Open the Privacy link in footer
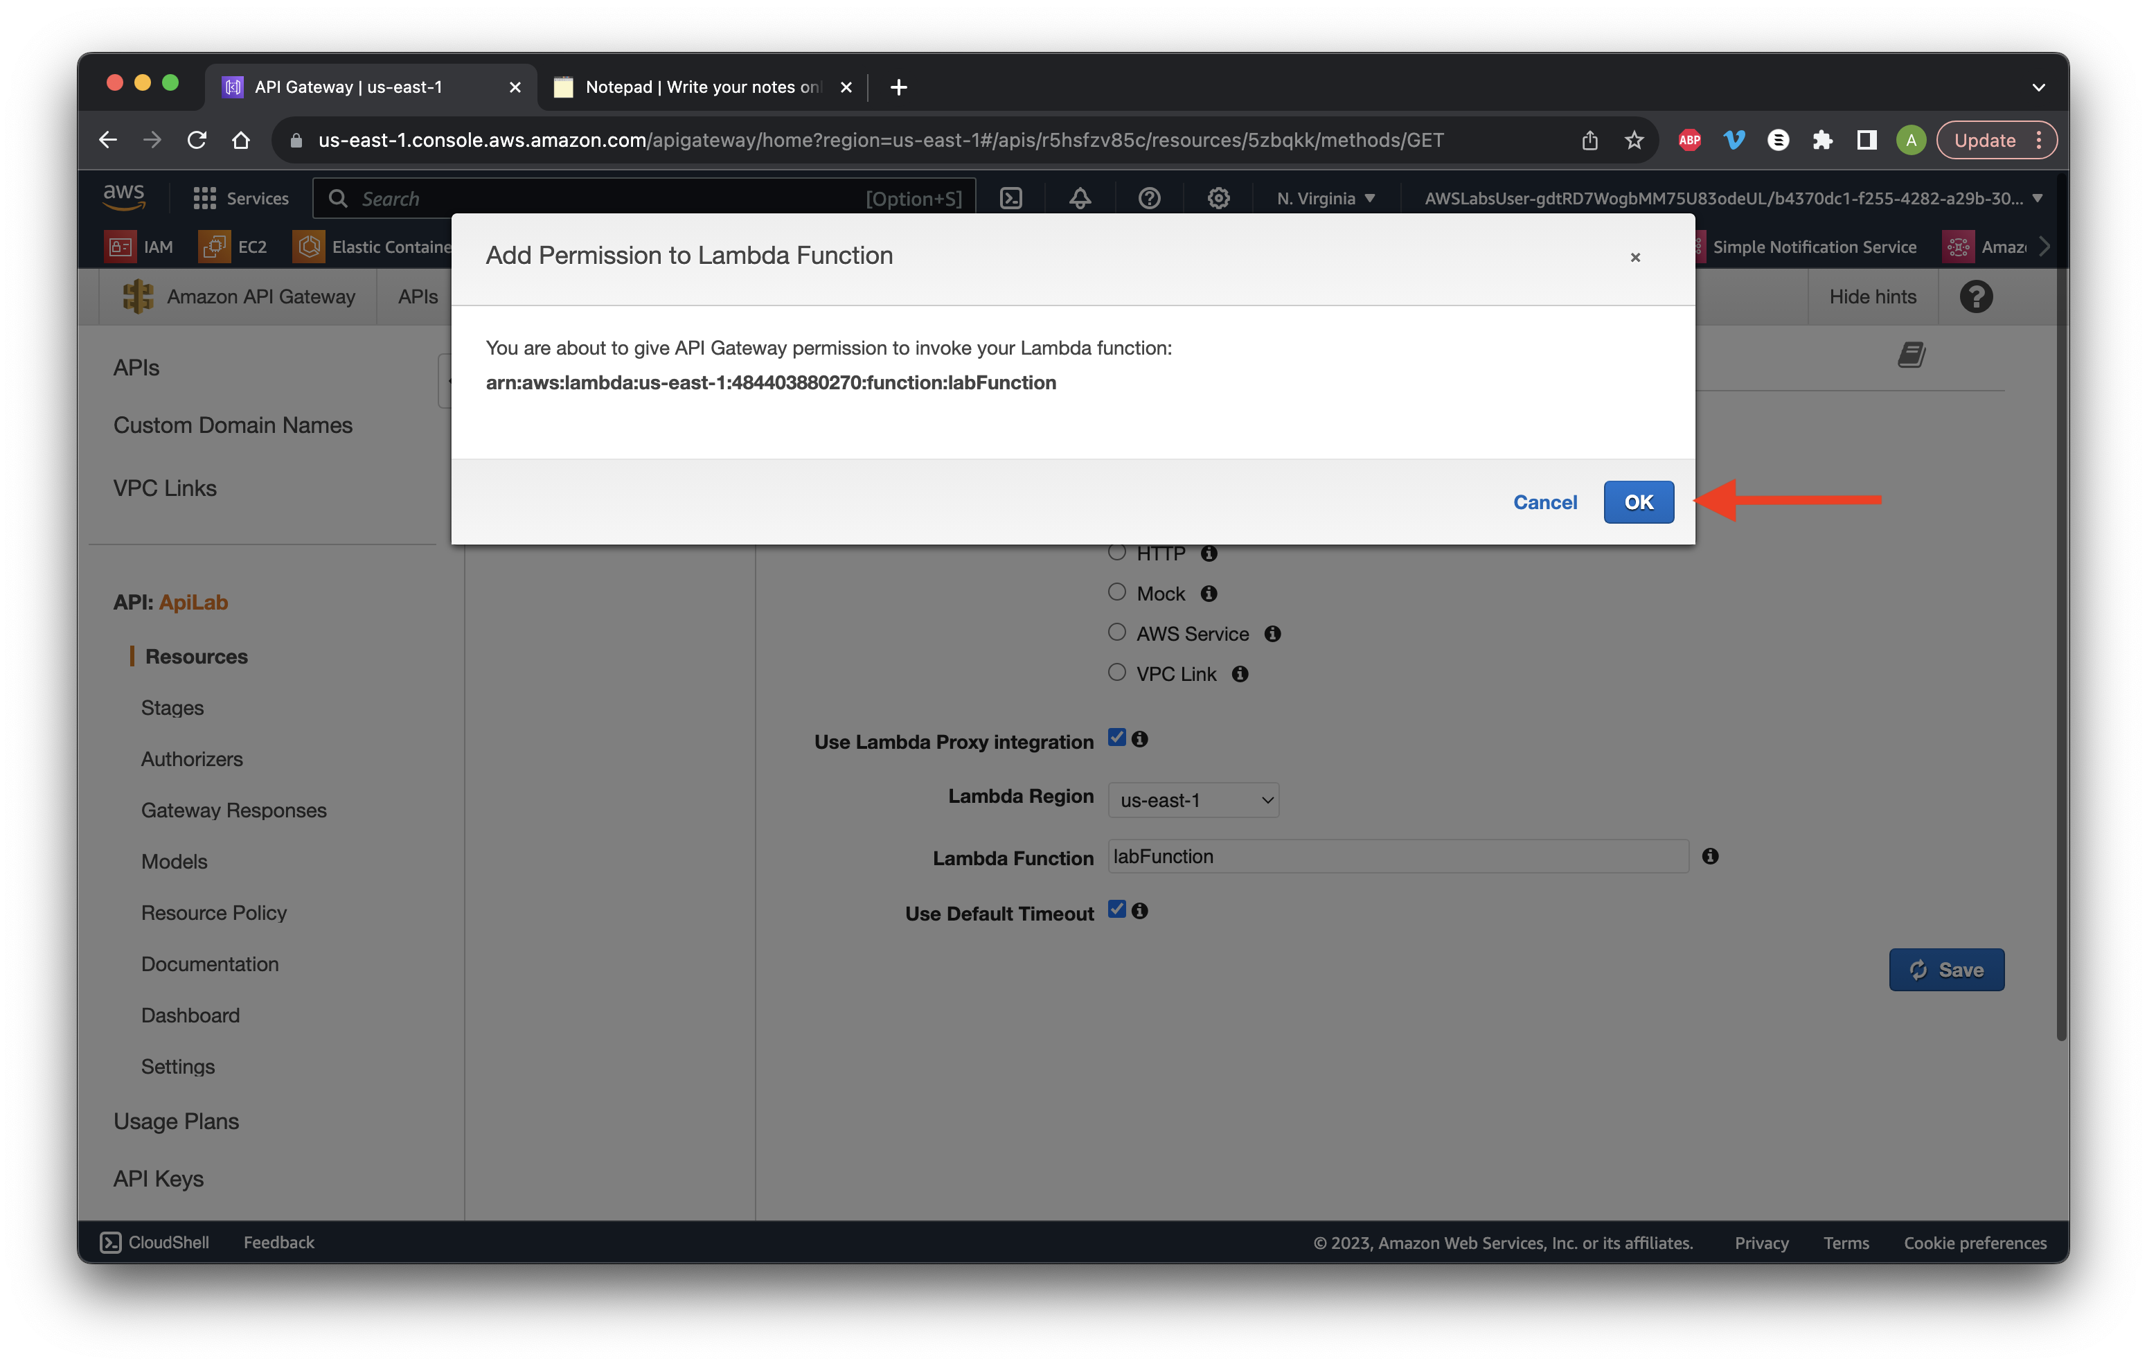The height and width of the screenshot is (1366, 2147). coord(1761,1243)
